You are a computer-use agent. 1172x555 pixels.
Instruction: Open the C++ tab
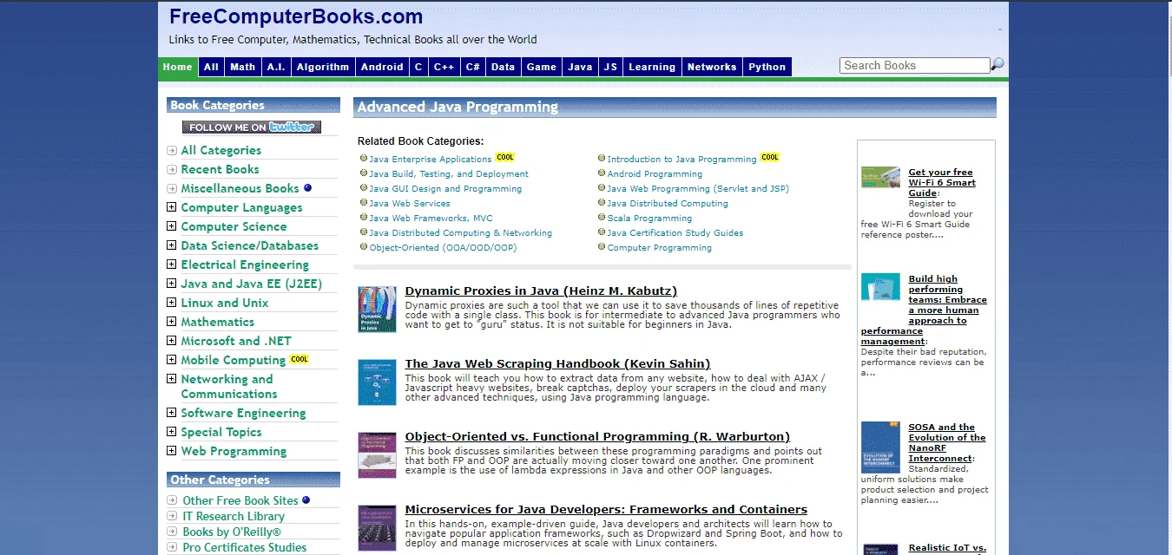(x=444, y=67)
